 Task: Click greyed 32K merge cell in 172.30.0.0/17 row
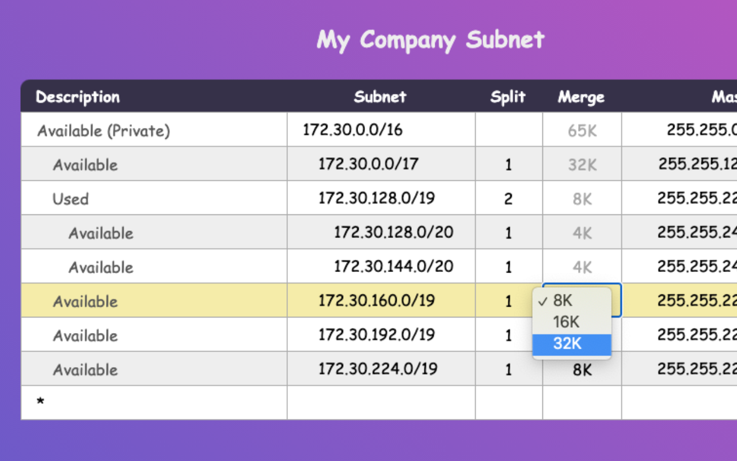pyautogui.click(x=582, y=164)
